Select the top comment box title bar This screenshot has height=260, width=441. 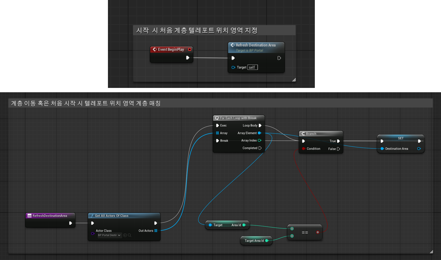tap(214, 30)
